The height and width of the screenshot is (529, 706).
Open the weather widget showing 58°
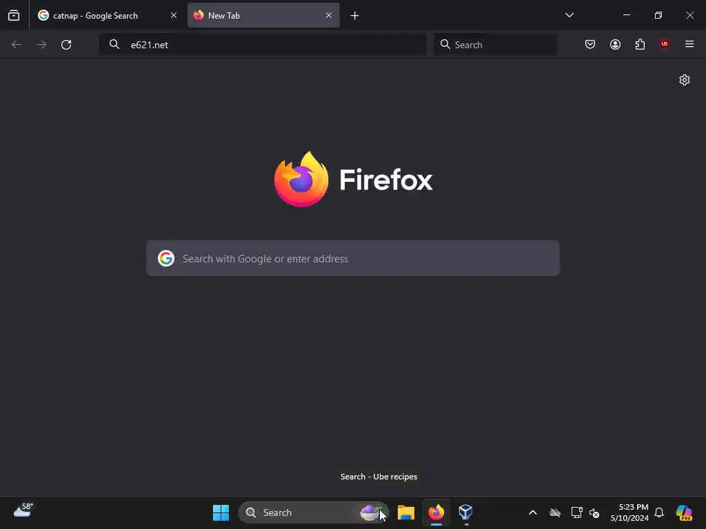click(23, 511)
